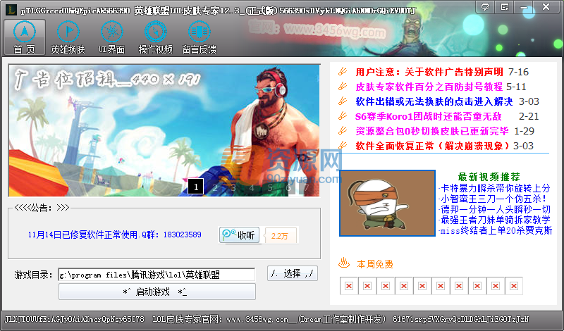Open 皮肤专家软件百分之百防封号教程 link
The width and height of the screenshot is (564, 331).
(429, 87)
